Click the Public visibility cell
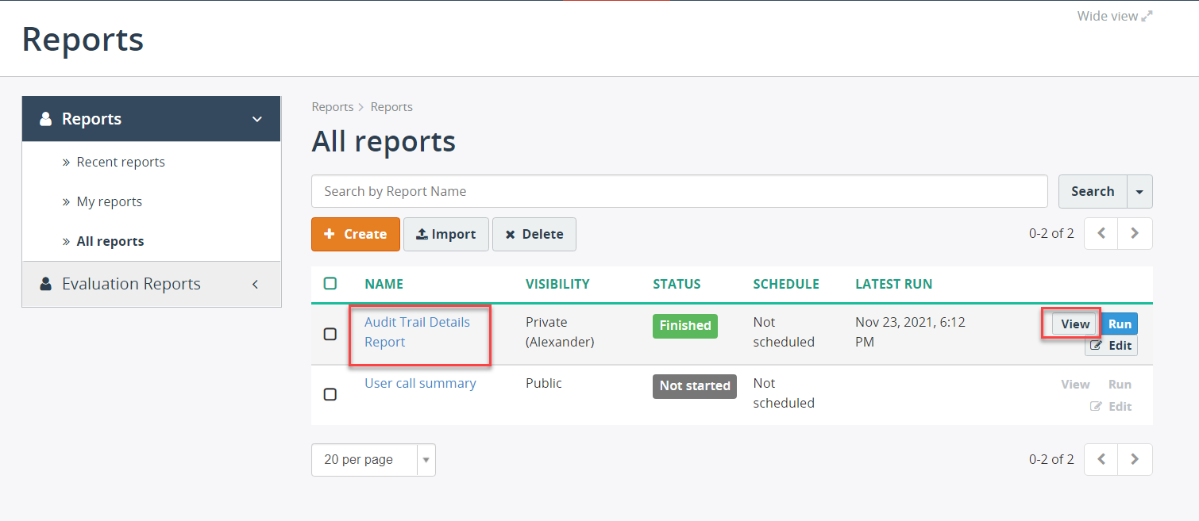Image resolution: width=1199 pixels, height=521 pixels. tap(544, 383)
